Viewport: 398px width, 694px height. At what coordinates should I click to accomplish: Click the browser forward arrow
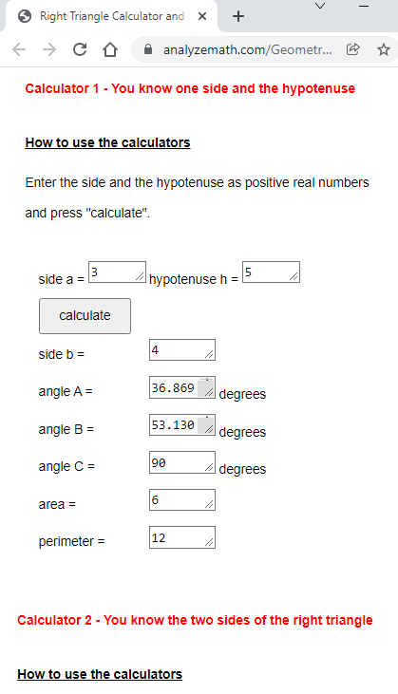coord(49,49)
